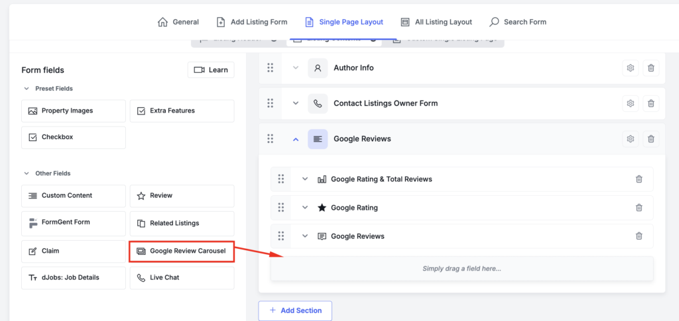This screenshot has height=321, width=679.
Task: Select the Property Images field
Action: pos(74,111)
